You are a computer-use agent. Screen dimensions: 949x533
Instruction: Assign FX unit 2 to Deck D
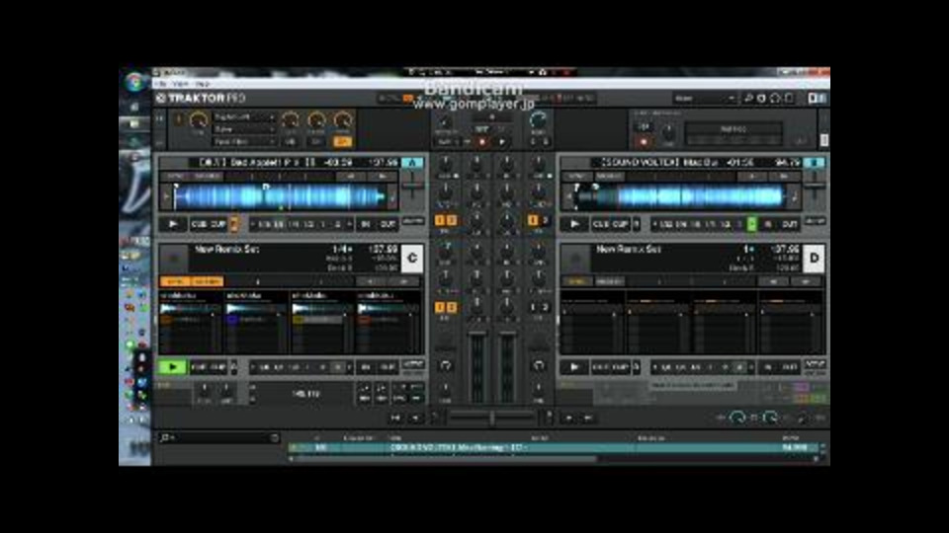point(545,308)
